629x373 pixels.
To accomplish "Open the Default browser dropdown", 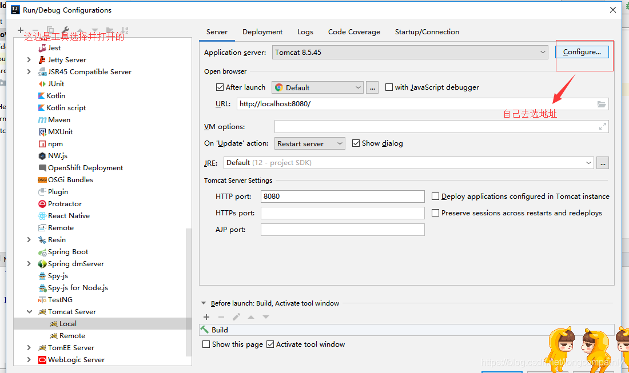I will pyautogui.click(x=317, y=87).
